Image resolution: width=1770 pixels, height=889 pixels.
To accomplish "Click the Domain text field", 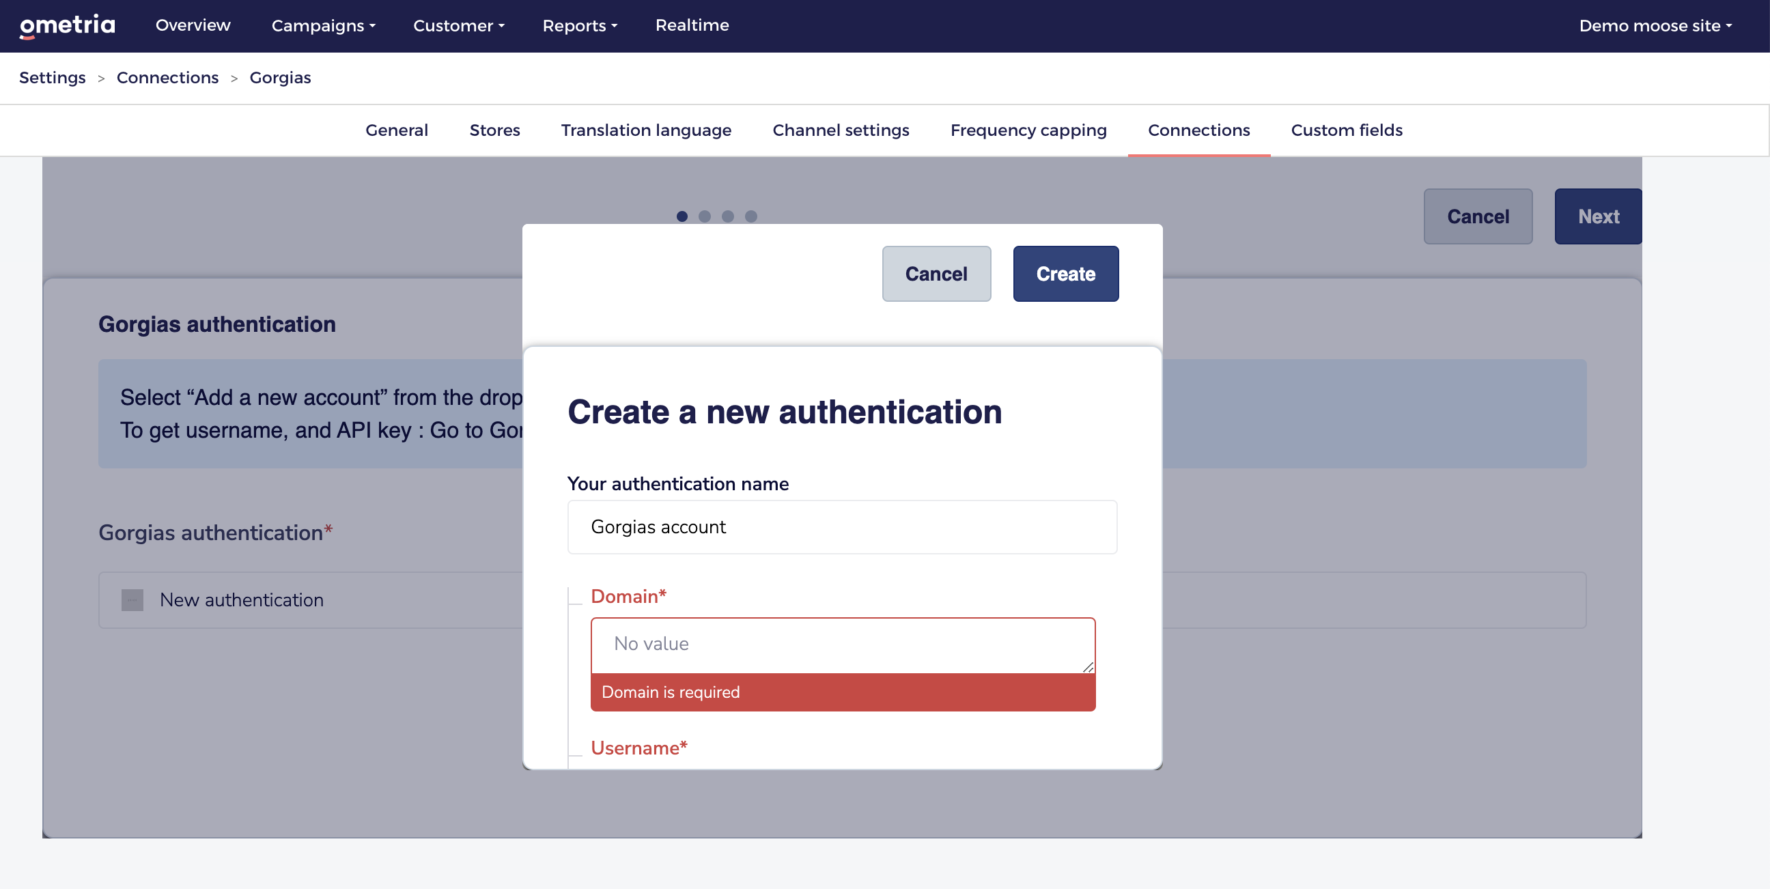I will pyautogui.click(x=843, y=645).
